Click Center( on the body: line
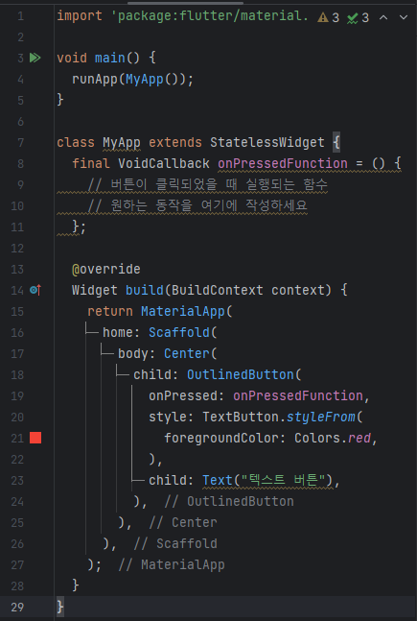This screenshot has height=621, width=417. point(191,353)
